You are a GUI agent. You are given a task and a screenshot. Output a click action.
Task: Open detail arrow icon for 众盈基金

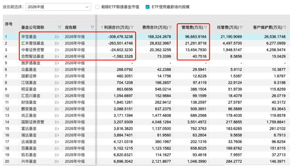[x=57, y=70]
